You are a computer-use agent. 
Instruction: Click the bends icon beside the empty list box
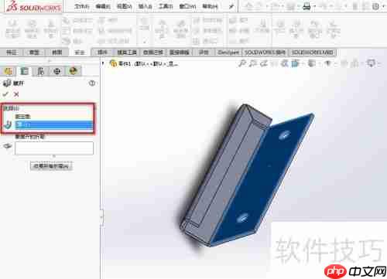click(x=8, y=146)
